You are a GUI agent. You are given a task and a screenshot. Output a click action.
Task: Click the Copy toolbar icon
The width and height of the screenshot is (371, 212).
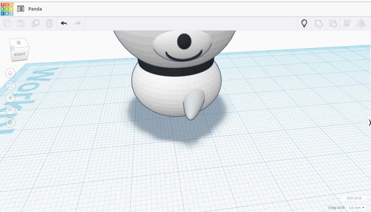point(7,23)
